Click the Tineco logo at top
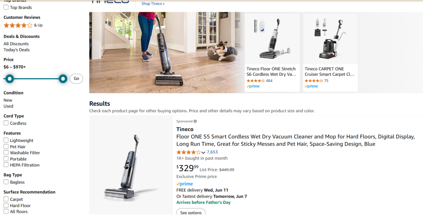The image size is (423, 215). click(x=110, y=2)
